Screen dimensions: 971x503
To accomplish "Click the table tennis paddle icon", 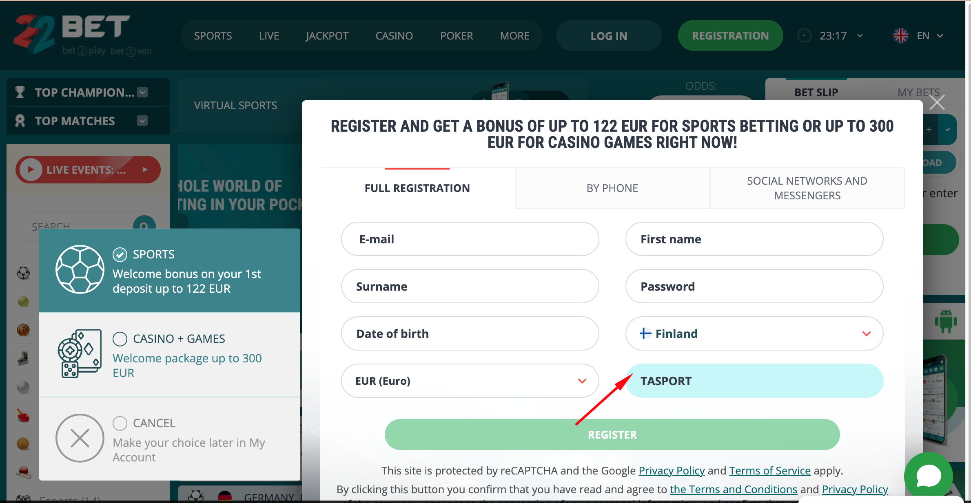I will coord(23,415).
